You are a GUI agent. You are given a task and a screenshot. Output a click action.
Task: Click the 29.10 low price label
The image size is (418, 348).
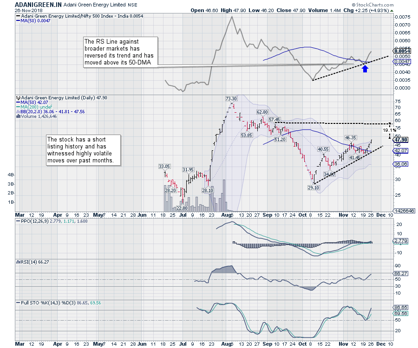[x=313, y=188]
